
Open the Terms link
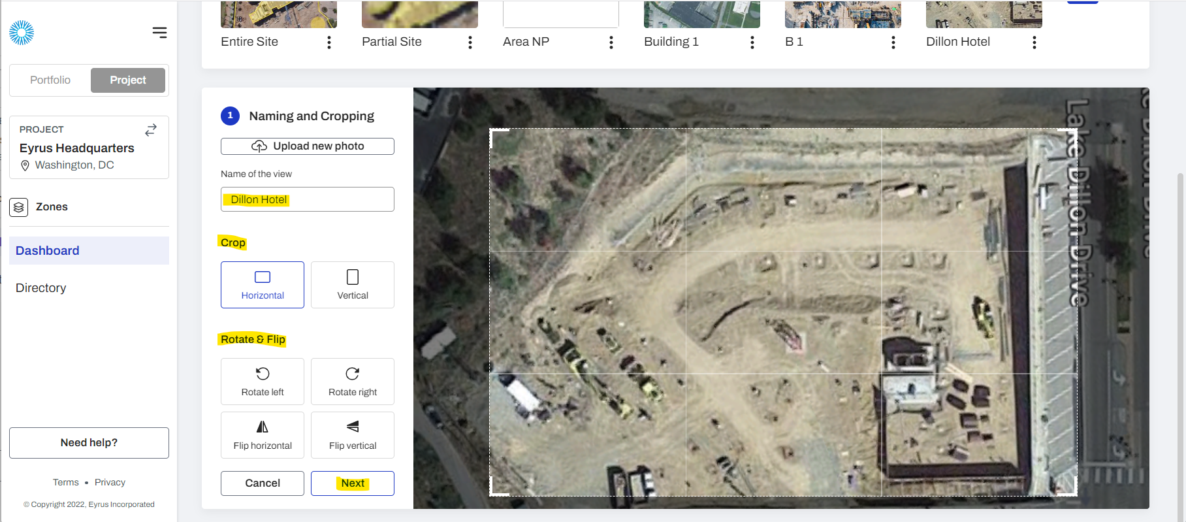66,482
